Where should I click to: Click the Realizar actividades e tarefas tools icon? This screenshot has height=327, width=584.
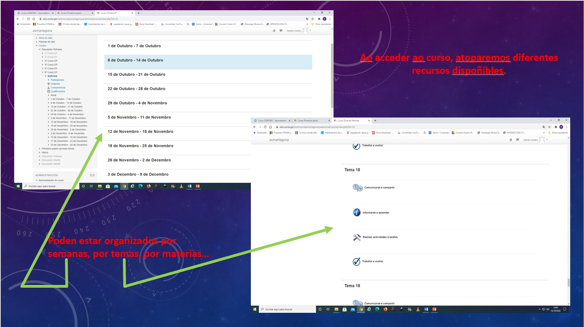pyautogui.click(x=357, y=237)
